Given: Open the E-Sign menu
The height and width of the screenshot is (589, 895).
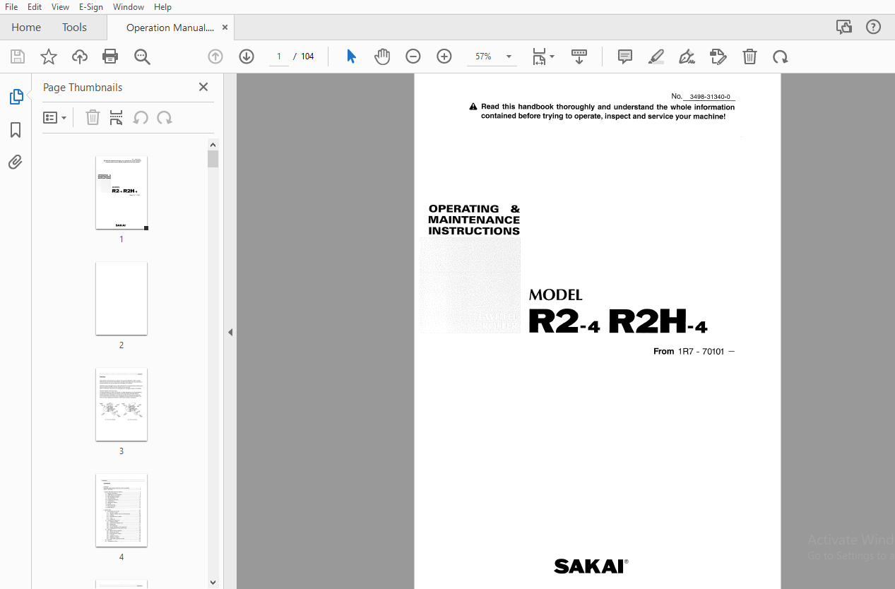Looking at the screenshot, I should click(x=91, y=6).
